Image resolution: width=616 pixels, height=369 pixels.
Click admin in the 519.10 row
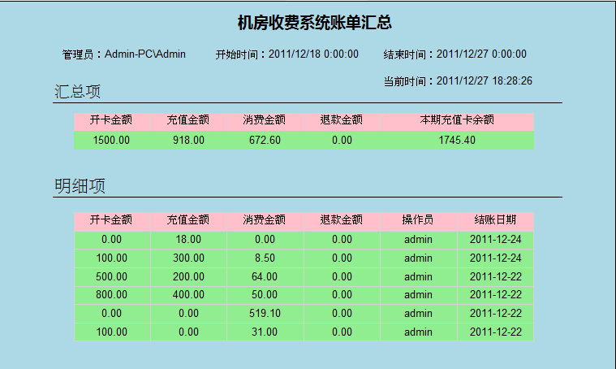419,313
